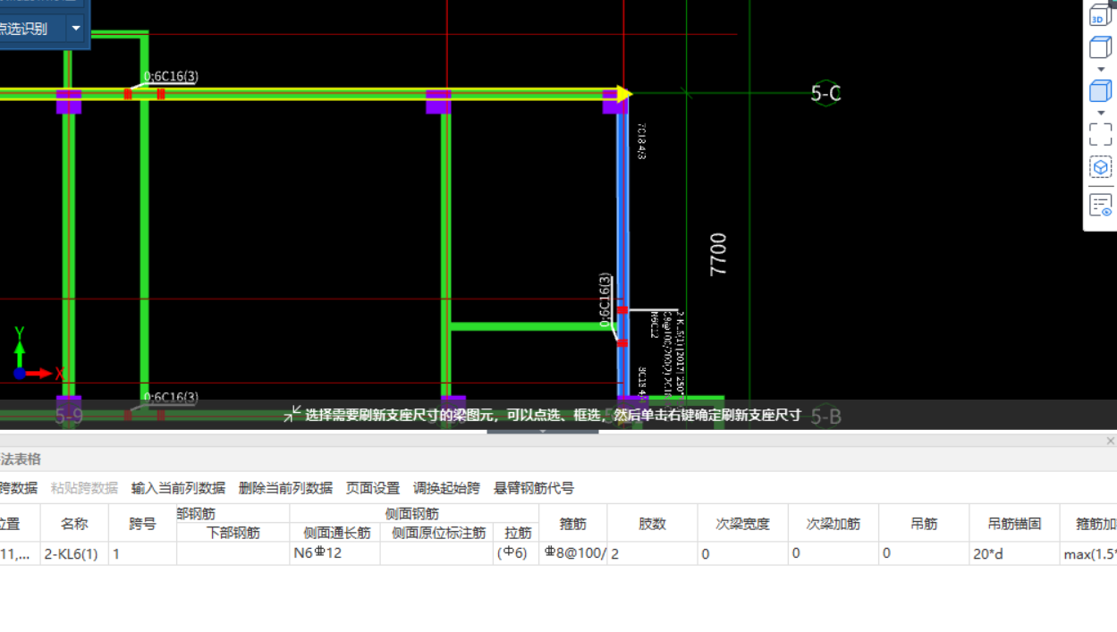The height and width of the screenshot is (632, 1117).
Task: Click the yellow beam arrow endpoint
Action: click(x=624, y=93)
